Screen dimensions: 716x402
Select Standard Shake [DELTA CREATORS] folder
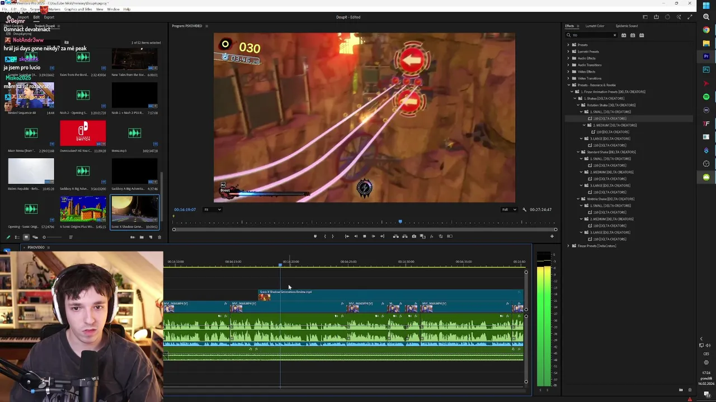click(x=610, y=152)
